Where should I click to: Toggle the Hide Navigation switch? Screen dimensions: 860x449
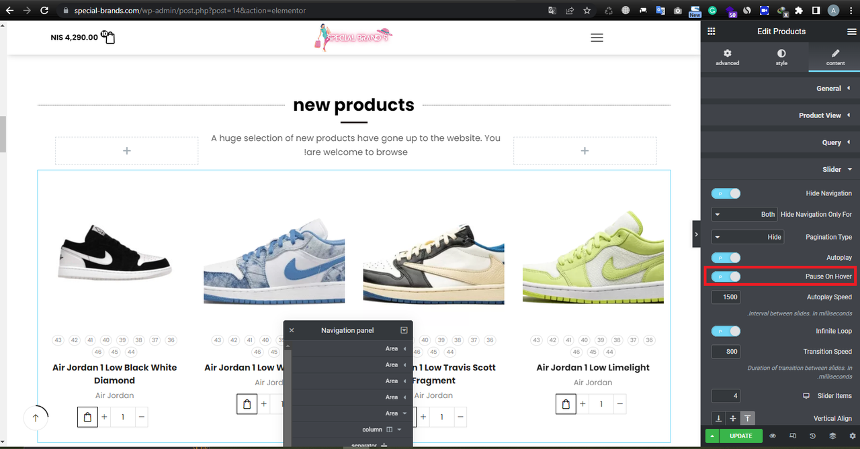coord(726,193)
